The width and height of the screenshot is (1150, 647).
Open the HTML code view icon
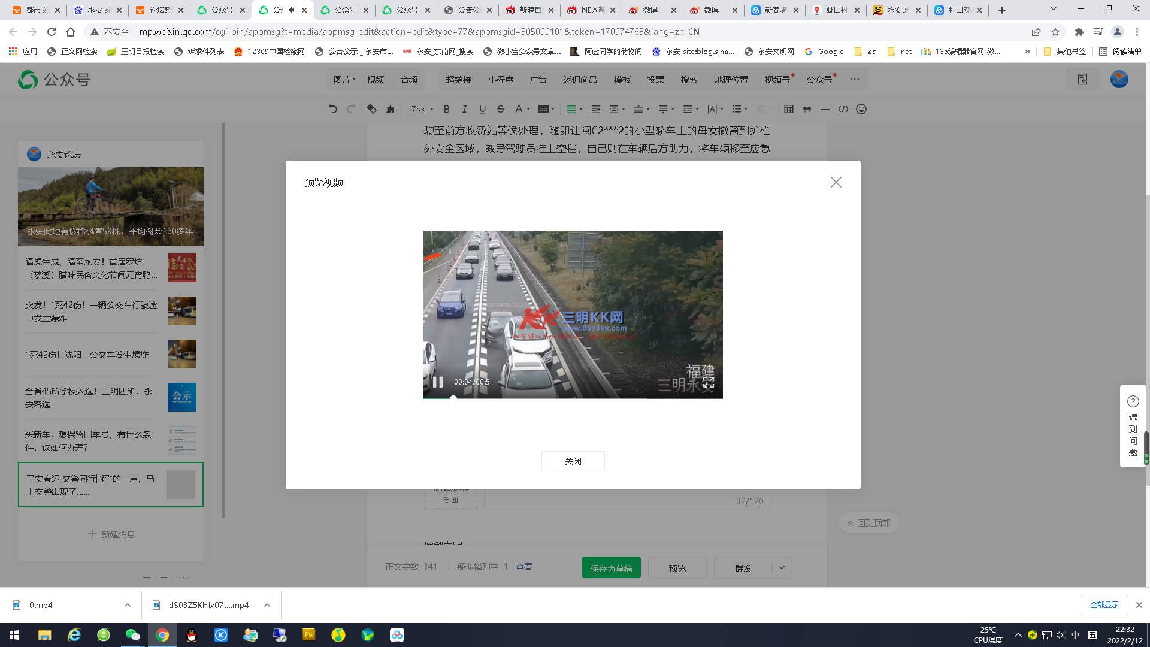coord(843,109)
